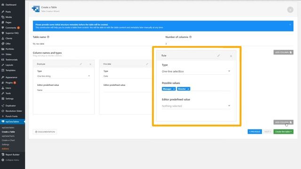Click the Superior FAQ sidebar icon
The height and width of the screenshot is (169, 301).
click(x=3, y=33)
